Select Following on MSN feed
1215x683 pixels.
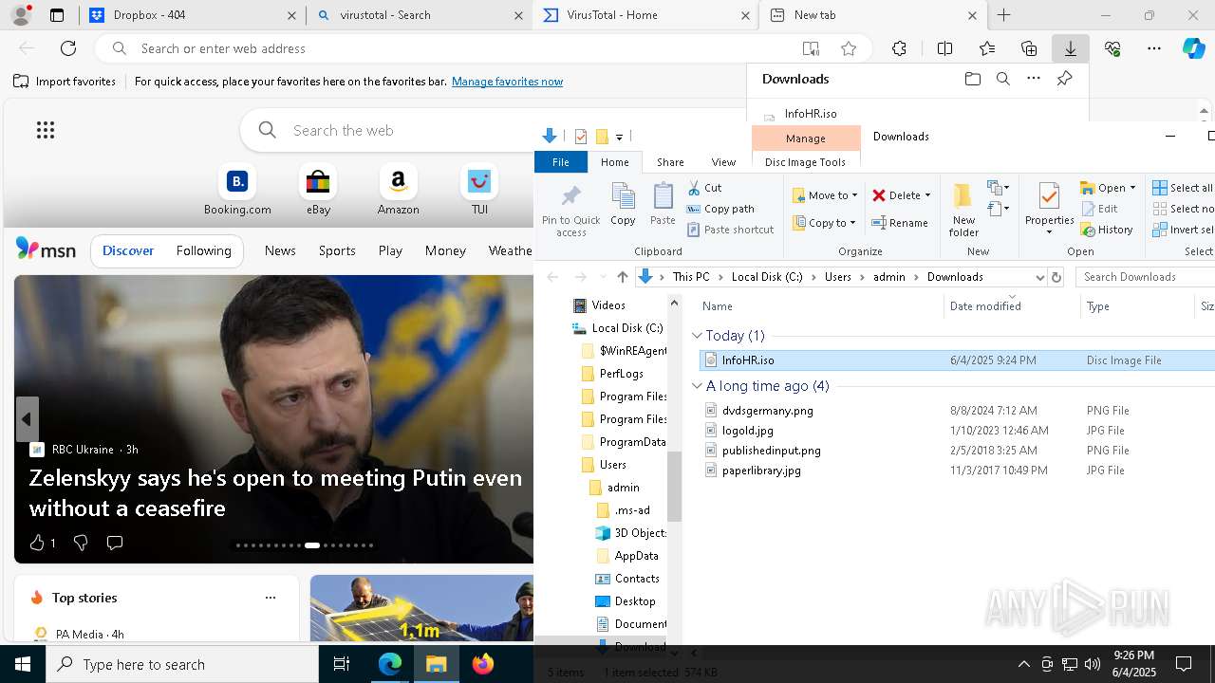[203, 250]
